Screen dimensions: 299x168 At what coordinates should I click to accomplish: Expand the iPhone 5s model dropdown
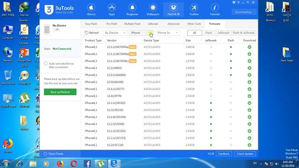(167, 33)
